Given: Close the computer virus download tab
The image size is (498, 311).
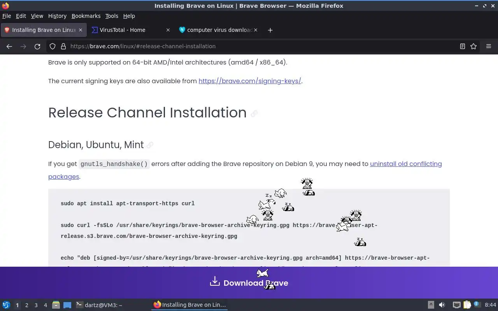Looking at the screenshot, I should pos(256,30).
